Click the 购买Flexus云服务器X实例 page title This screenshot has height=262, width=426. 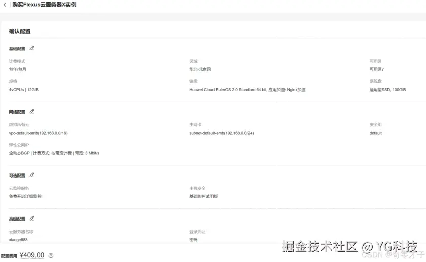pos(44,5)
